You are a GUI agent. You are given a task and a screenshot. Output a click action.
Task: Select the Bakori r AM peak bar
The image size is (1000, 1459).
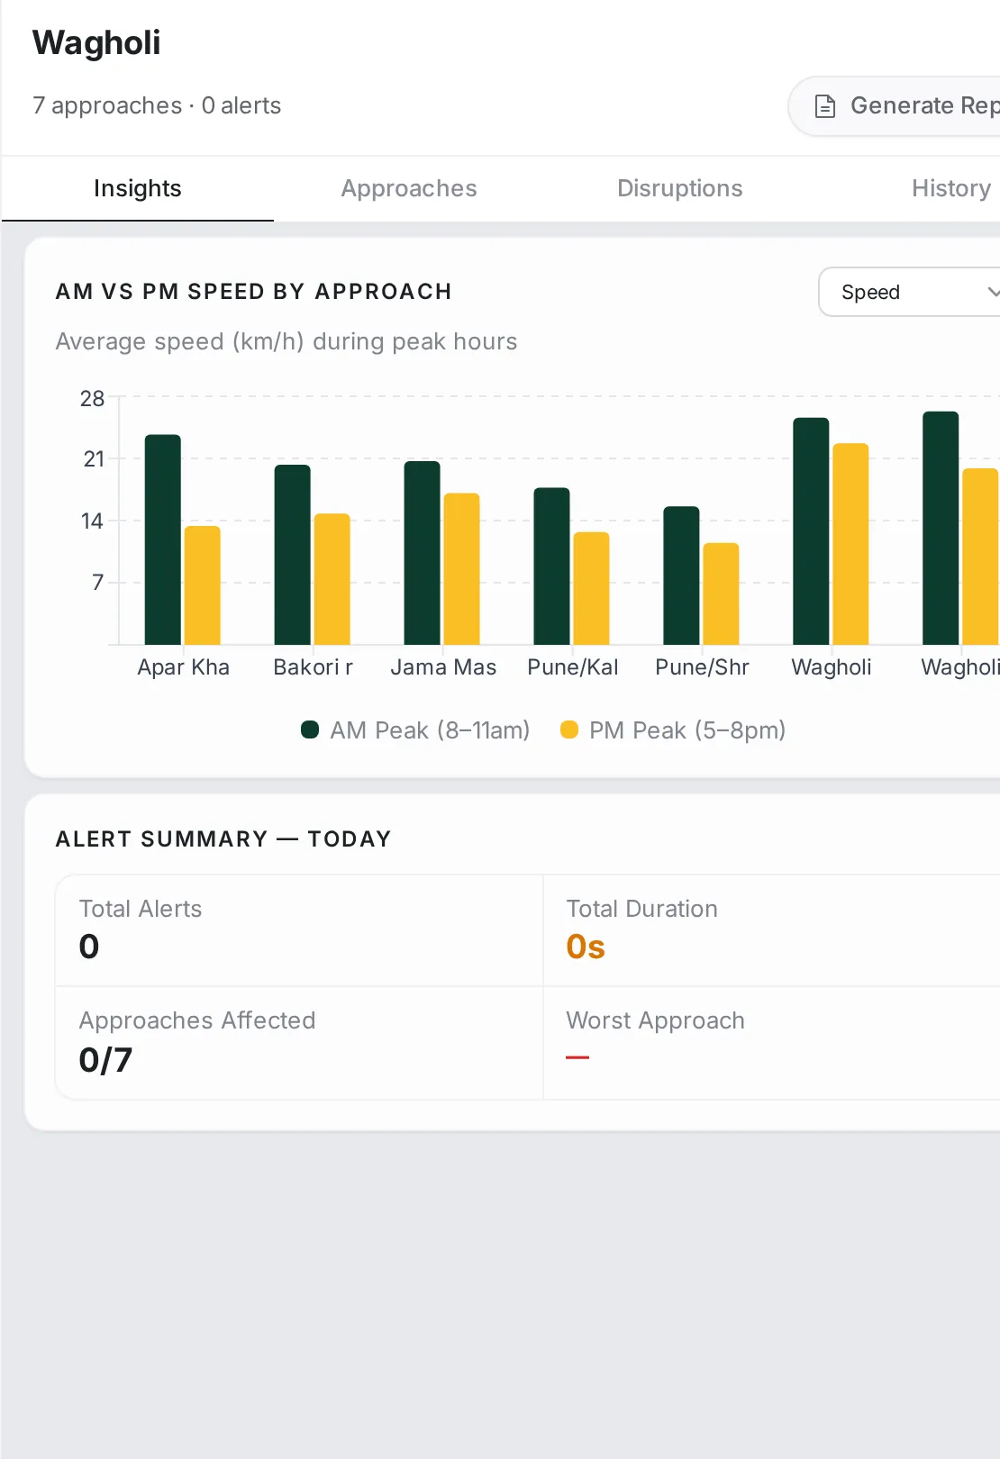[x=293, y=555]
